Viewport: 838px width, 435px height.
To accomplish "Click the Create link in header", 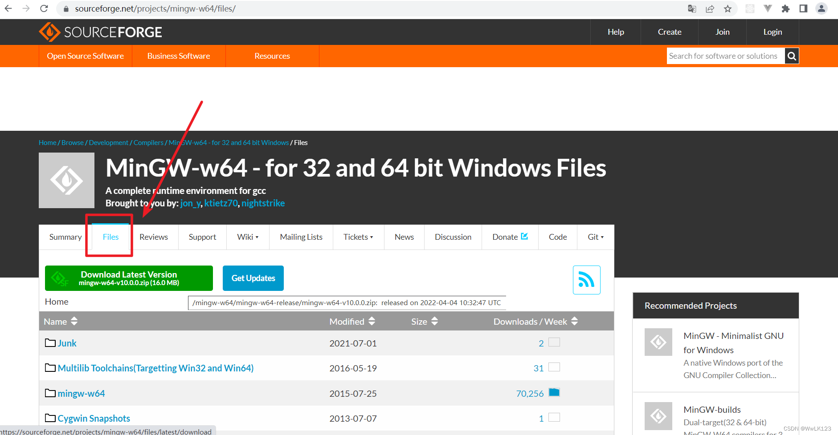I will click(670, 32).
